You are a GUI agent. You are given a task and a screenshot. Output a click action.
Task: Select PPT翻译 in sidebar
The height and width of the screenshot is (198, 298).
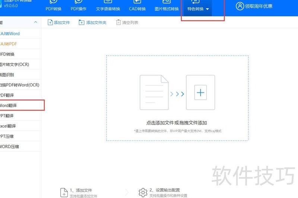[20, 116]
